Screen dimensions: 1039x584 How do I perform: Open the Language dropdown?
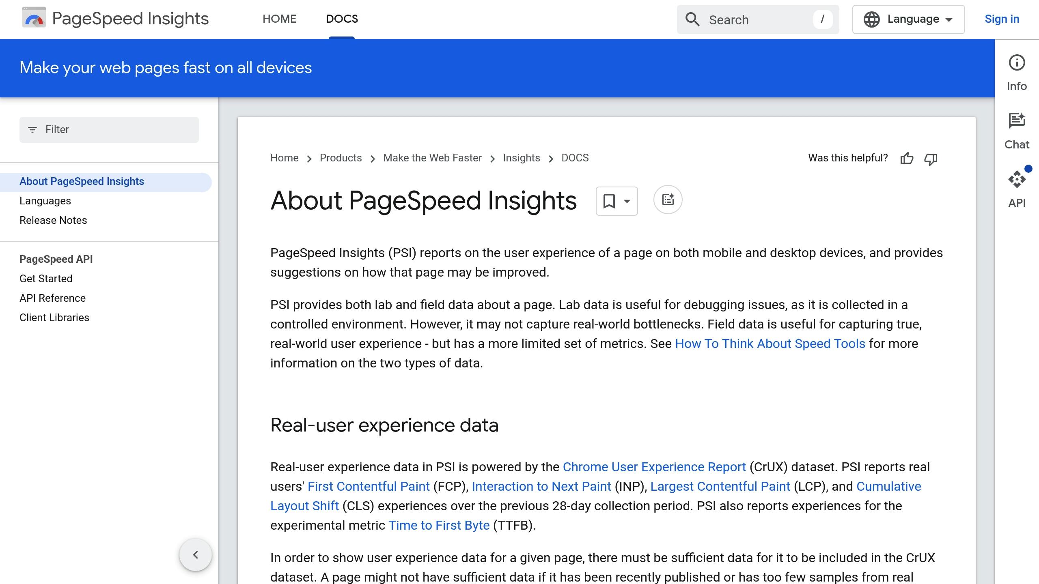[908, 19]
